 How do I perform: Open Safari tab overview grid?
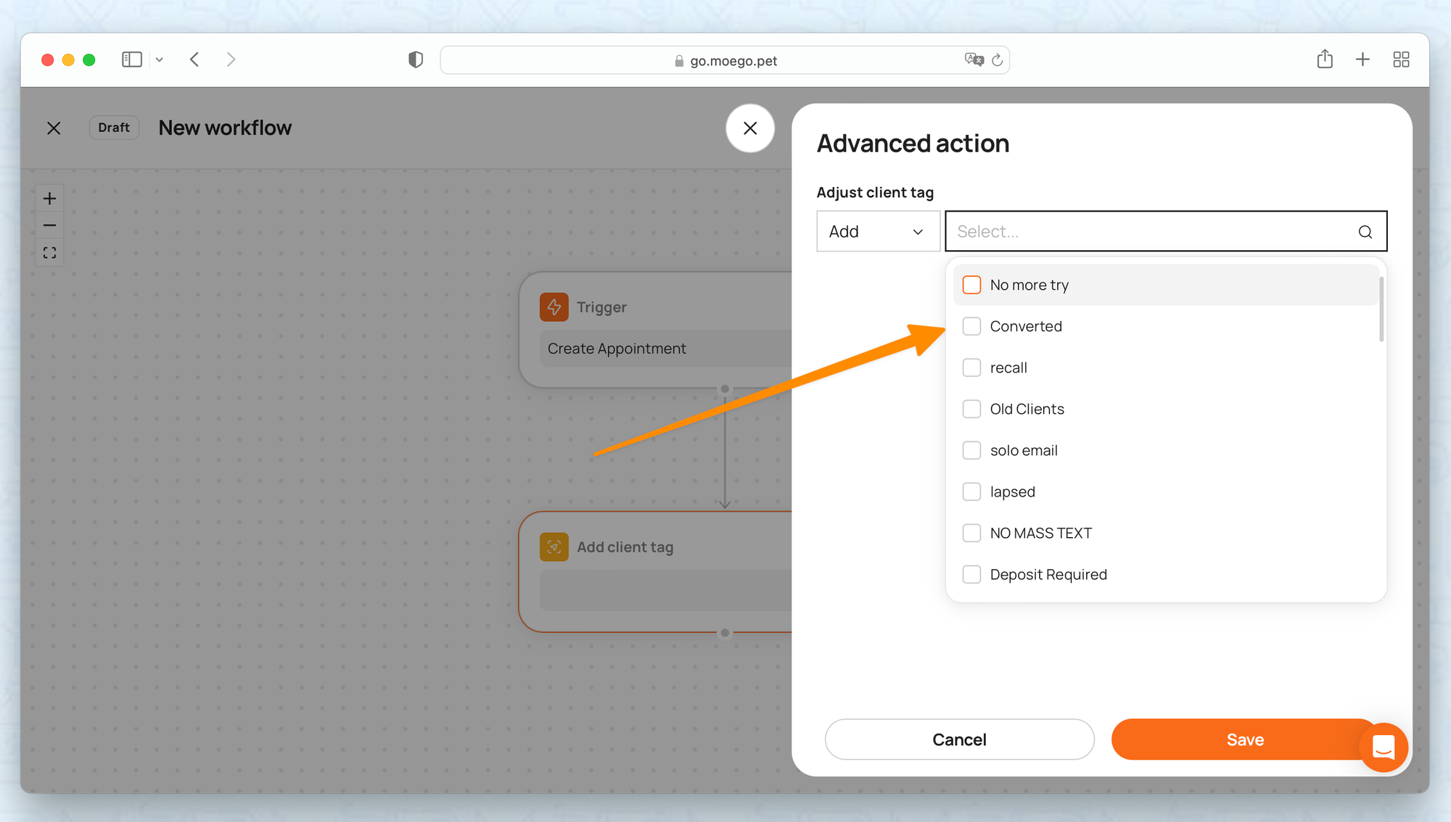click(1401, 59)
